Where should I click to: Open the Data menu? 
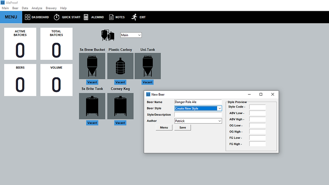(x=25, y=8)
